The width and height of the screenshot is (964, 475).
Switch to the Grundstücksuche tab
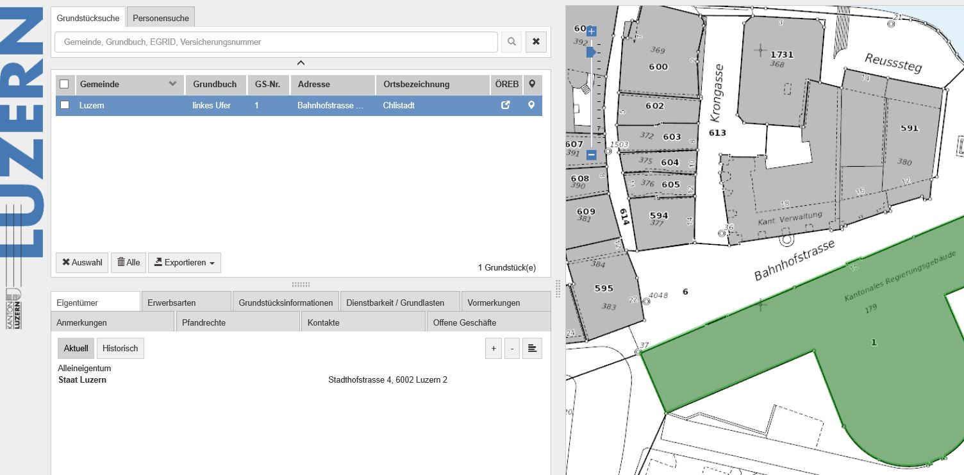pos(88,18)
